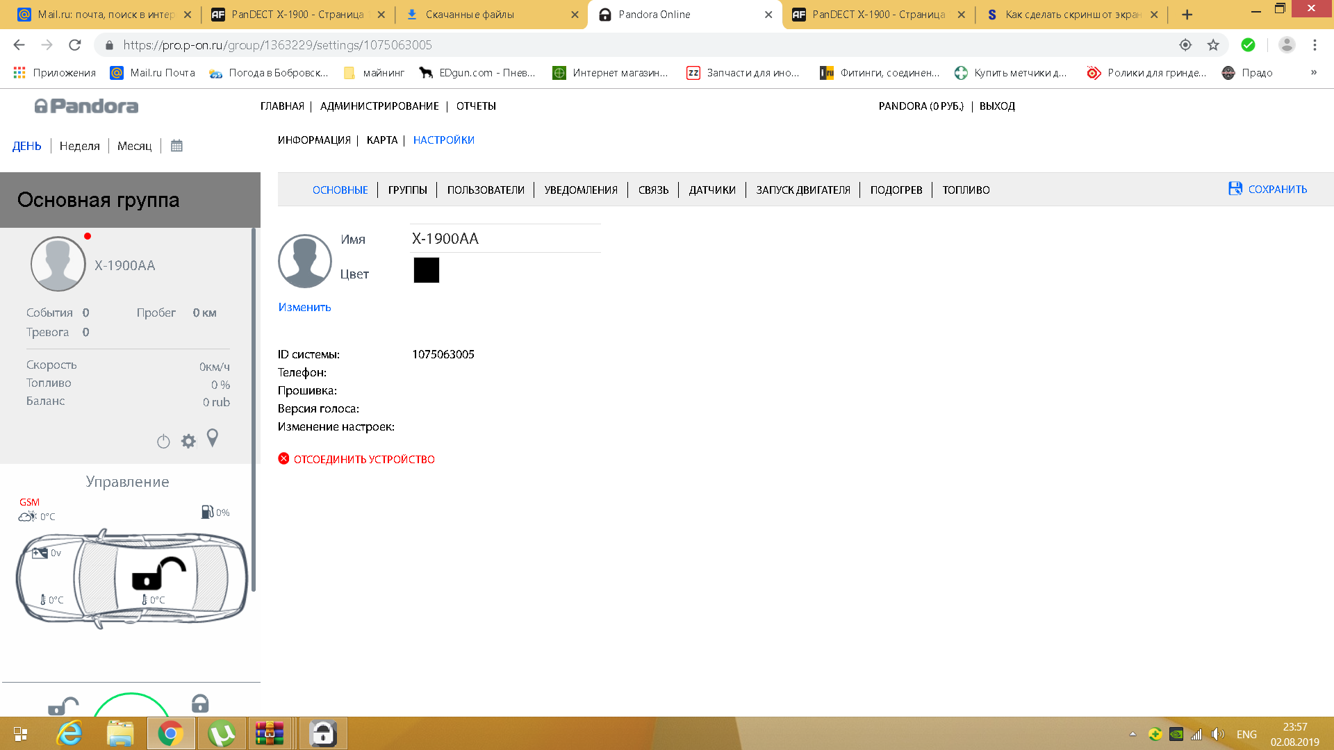Select the Месяц period view
The width and height of the screenshot is (1334, 750).
coord(134,146)
